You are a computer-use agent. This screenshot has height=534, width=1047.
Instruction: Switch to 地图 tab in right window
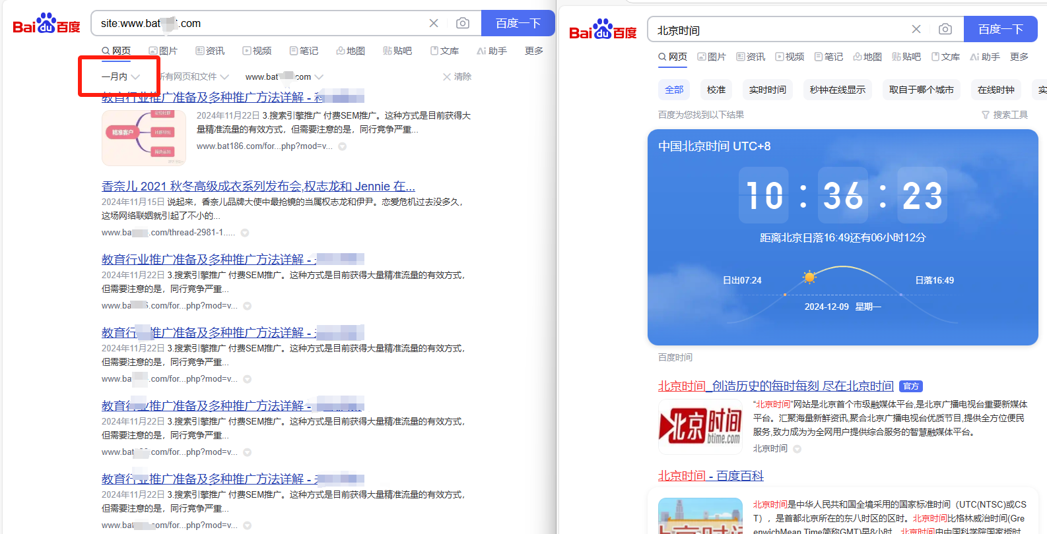867,57
